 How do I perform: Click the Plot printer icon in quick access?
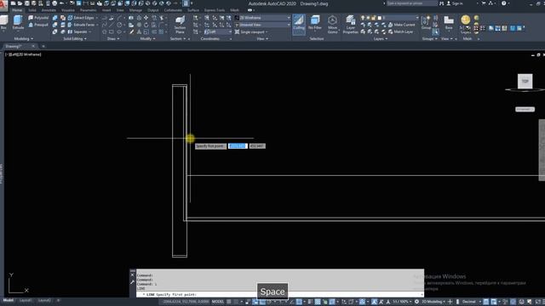pyautogui.click(x=54, y=3)
